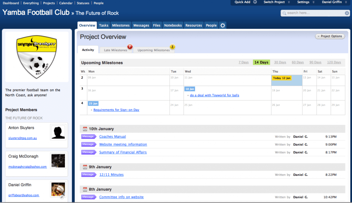Switch to the Messages tab
The image size is (352, 203).
click(141, 25)
